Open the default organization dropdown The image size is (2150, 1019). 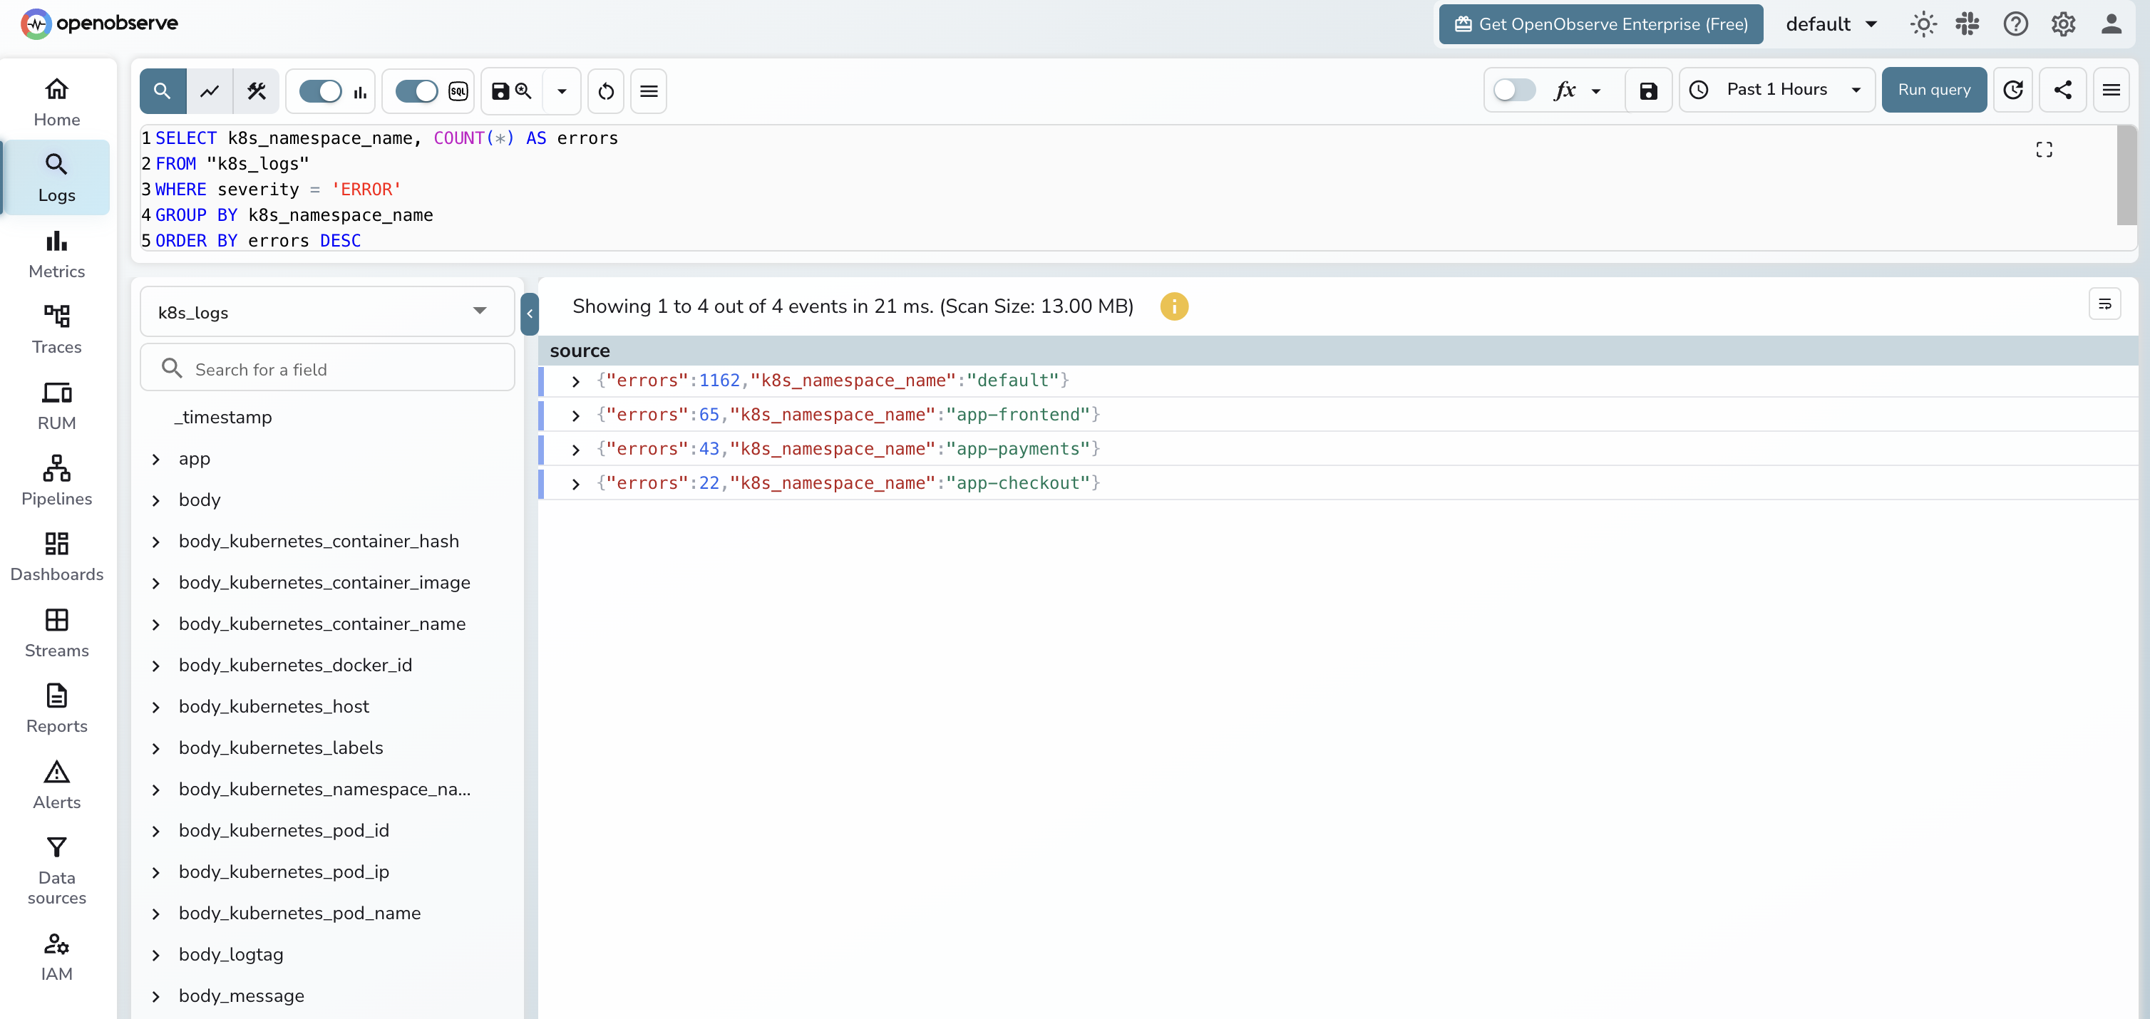click(1831, 24)
